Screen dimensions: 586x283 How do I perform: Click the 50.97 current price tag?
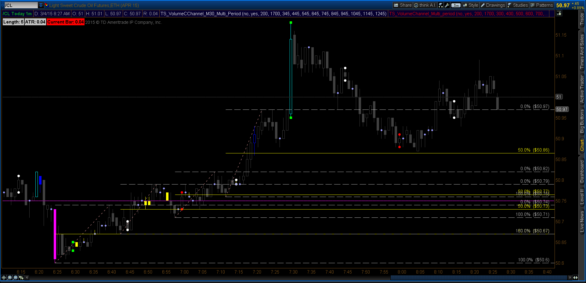(x=562, y=109)
